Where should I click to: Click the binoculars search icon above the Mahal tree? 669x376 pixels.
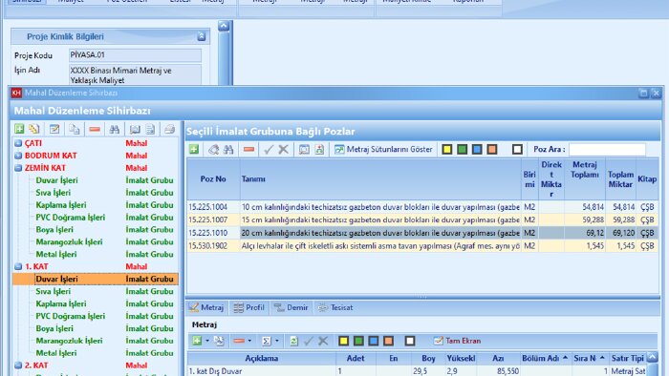click(115, 129)
